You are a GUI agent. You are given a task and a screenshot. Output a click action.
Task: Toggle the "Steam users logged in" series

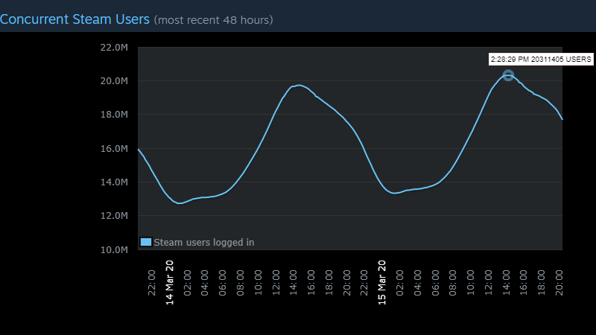[203, 242]
